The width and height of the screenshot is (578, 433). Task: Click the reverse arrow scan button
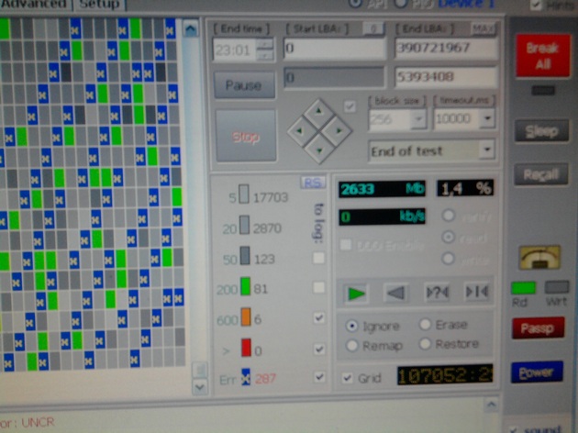395,294
